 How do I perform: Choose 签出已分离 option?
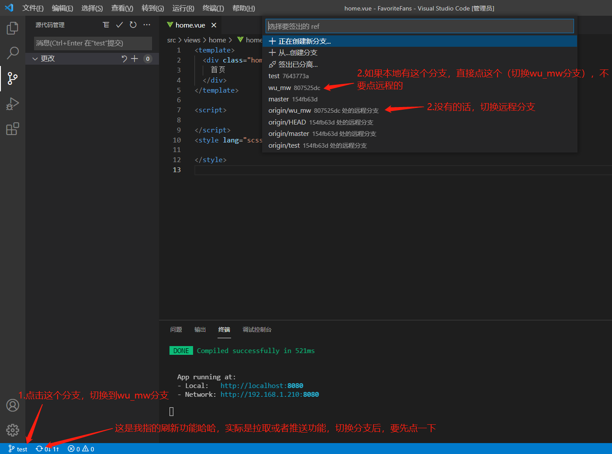(420, 64)
